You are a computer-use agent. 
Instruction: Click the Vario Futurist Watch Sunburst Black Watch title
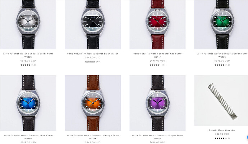pyautogui.click(x=93, y=54)
